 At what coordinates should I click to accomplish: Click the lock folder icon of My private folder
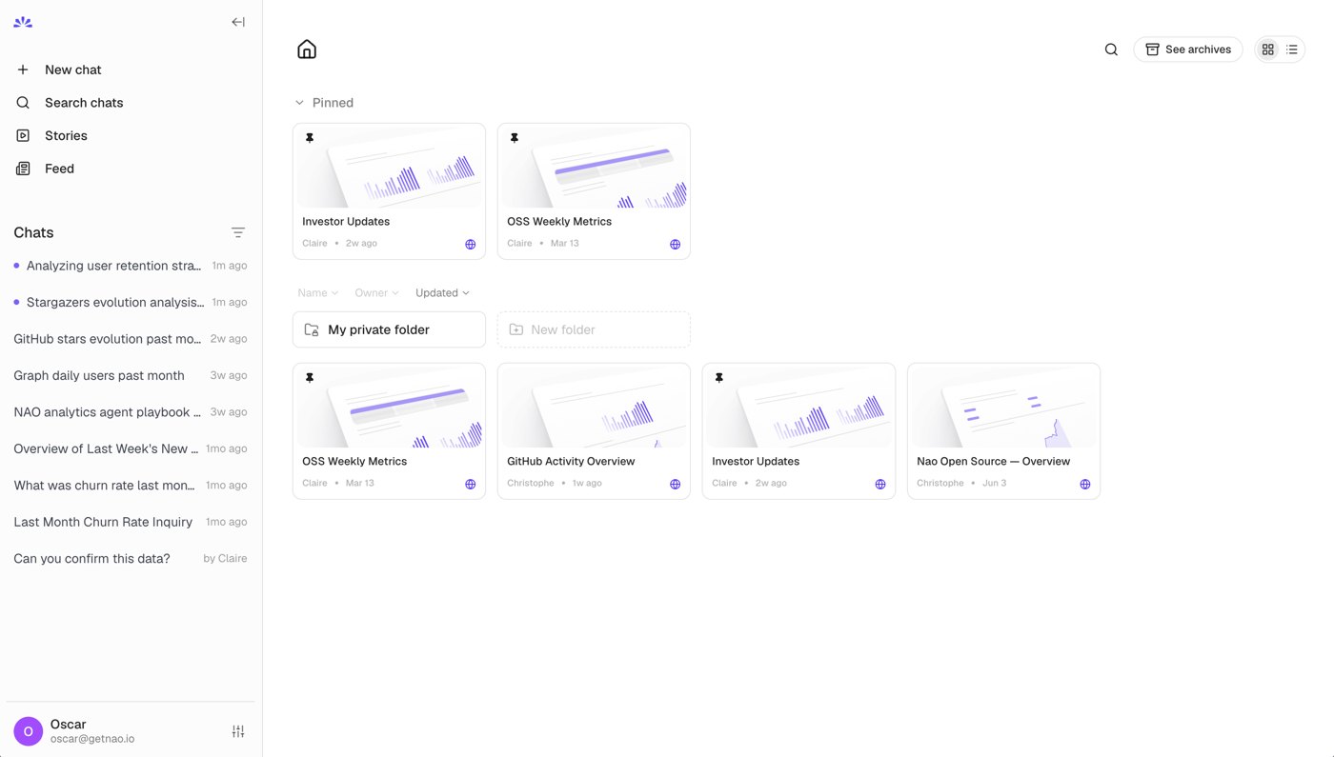coord(312,329)
